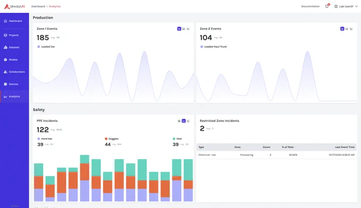Viewport: 361px width, 208px height.
Task: Open the Models sidebar menu item
Action: click(x=14, y=59)
